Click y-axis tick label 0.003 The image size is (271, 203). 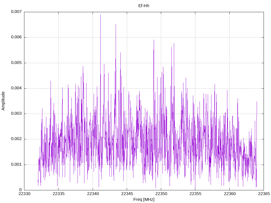(16, 113)
